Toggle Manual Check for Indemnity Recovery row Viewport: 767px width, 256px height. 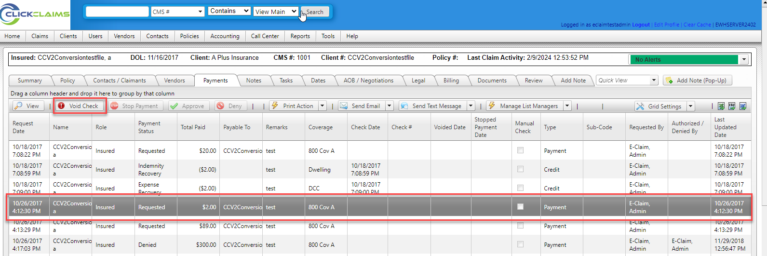click(520, 169)
